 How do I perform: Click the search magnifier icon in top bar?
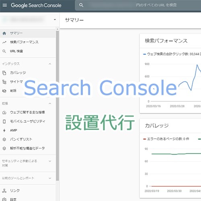coord(81,5)
